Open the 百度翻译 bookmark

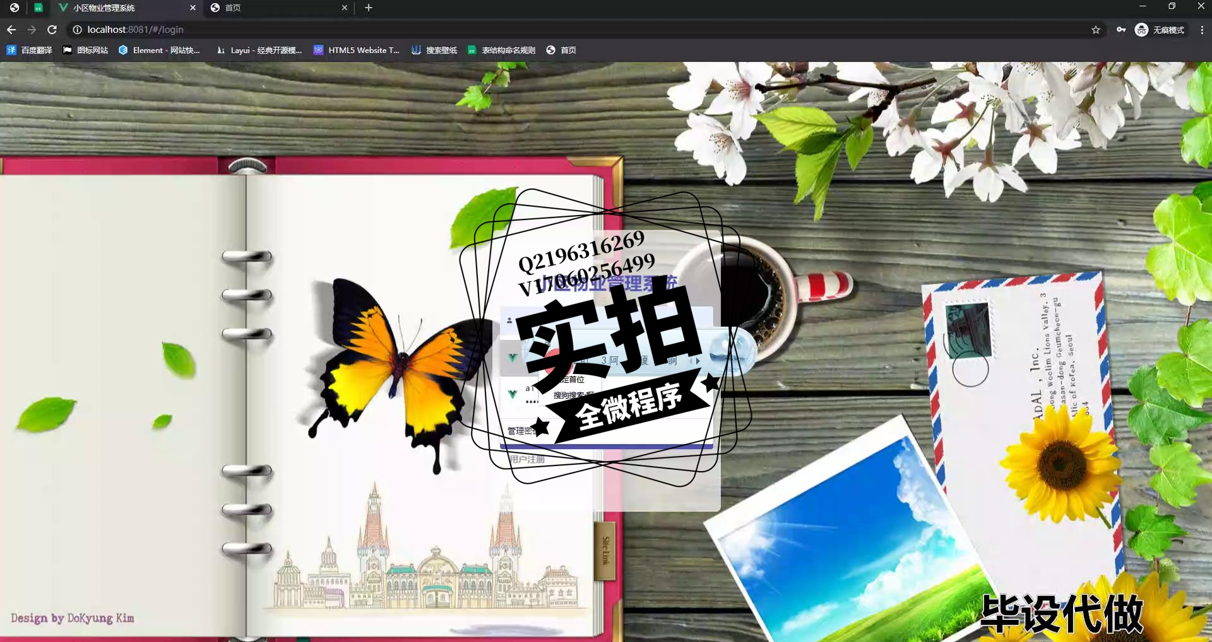pos(29,50)
